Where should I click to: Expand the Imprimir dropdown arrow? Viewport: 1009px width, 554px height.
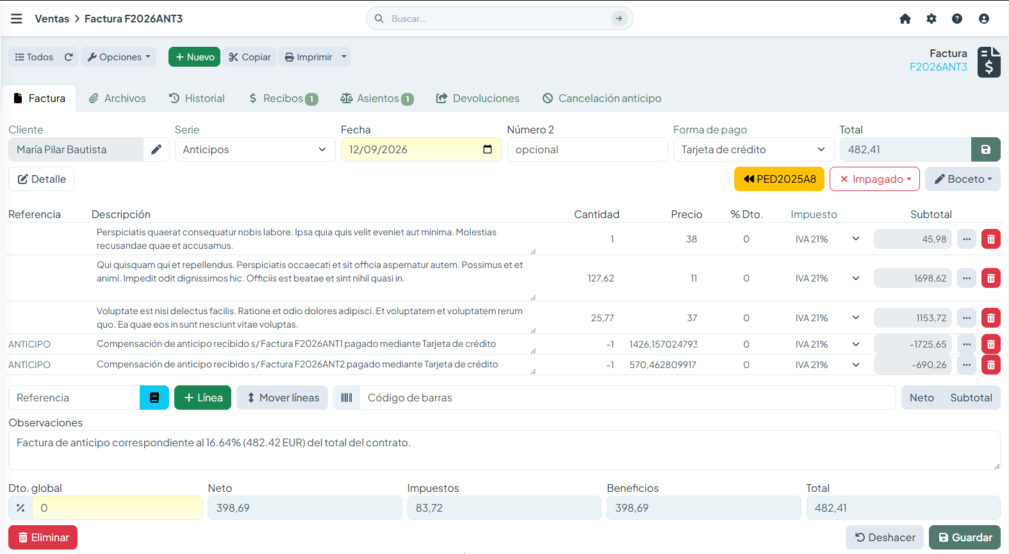pos(344,57)
